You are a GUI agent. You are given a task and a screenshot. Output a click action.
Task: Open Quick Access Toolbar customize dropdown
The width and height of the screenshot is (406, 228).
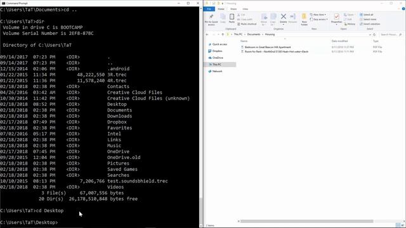pos(223,3)
